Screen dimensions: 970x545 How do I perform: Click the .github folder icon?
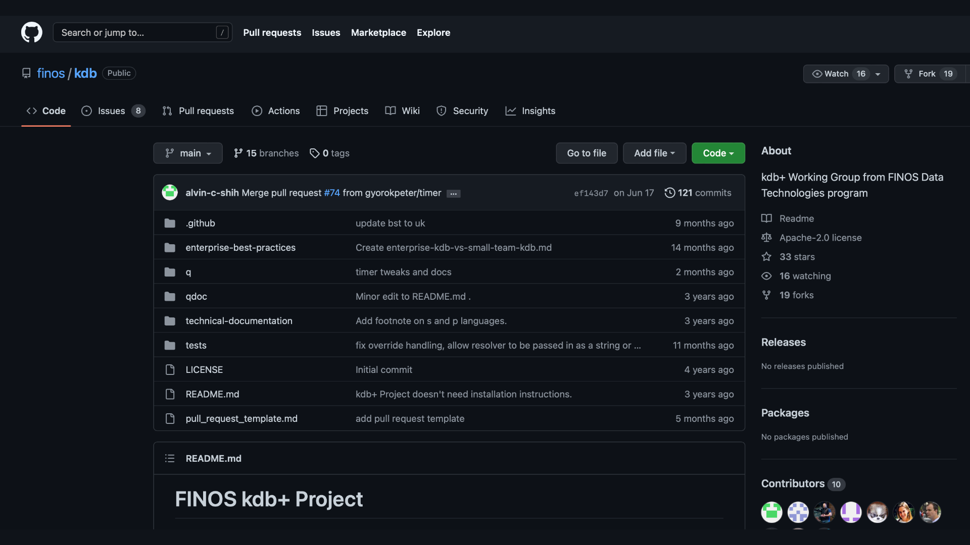170,223
